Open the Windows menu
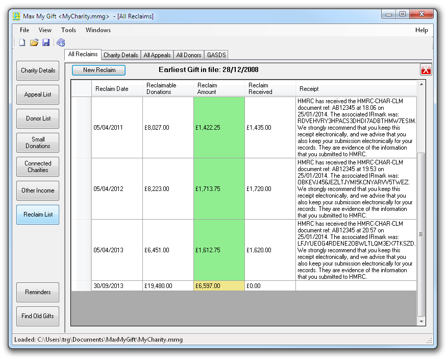This screenshot has width=448, height=359. coord(98,30)
